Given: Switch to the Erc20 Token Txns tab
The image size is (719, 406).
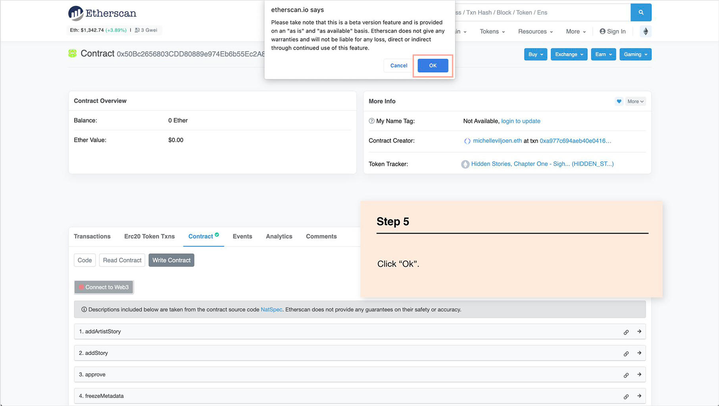Looking at the screenshot, I should click(x=149, y=236).
